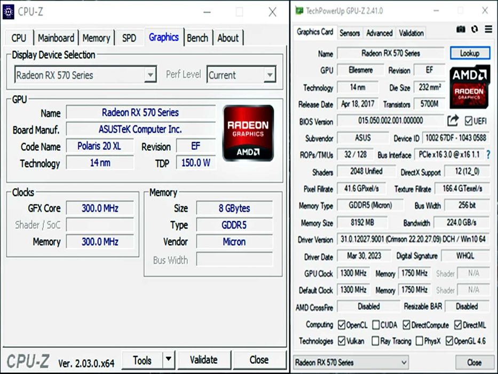Toggle the DirectML checkbox
The height and width of the screenshot is (374, 498).
point(457,325)
